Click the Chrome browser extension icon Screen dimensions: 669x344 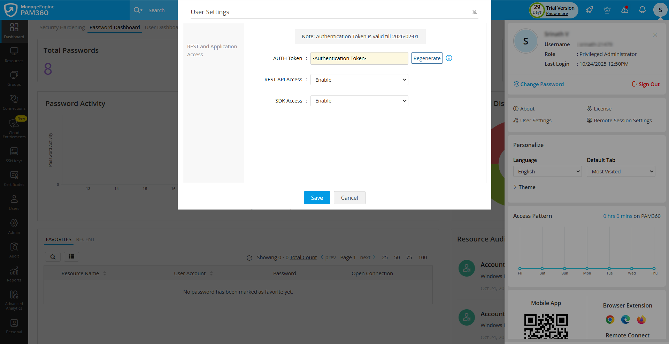point(610,319)
